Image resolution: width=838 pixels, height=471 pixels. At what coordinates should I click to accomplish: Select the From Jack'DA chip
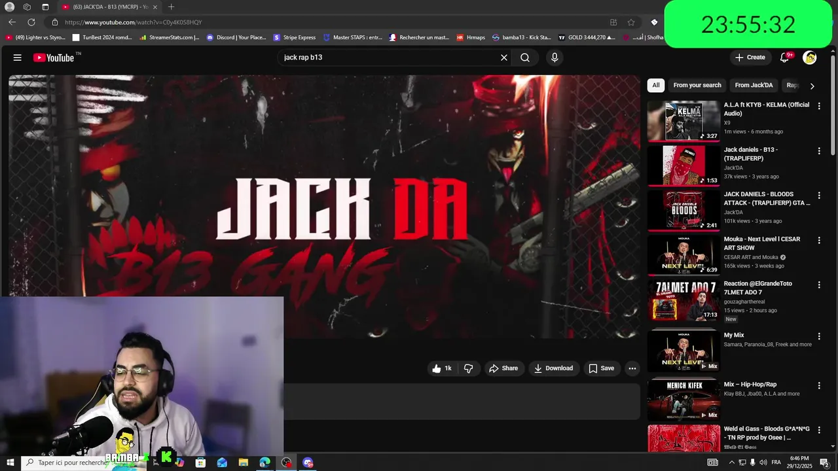[x=754, y=85]
